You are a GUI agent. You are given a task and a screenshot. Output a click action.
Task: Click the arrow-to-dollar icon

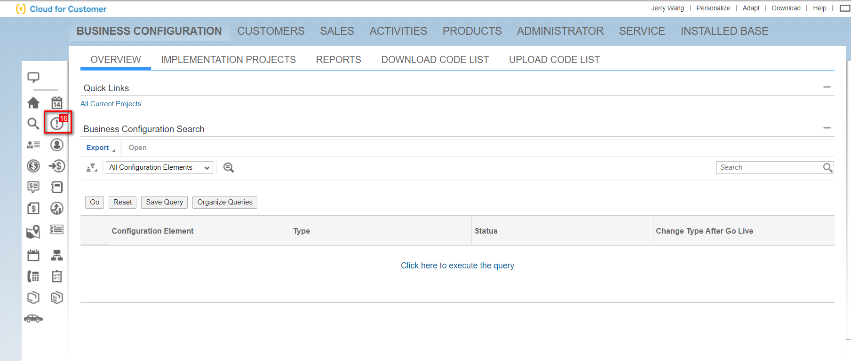click(57, 166)
